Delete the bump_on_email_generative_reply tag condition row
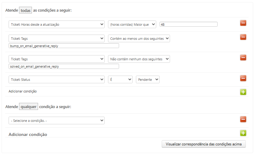Screen dimensions: 255x154 (x=243, y=37)
